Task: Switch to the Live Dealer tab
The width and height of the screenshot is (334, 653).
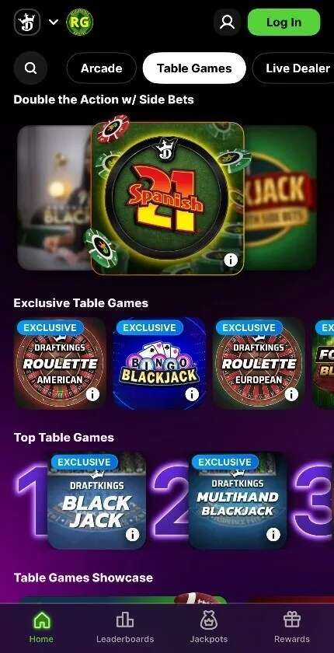Action: click(x=297, y=68)
